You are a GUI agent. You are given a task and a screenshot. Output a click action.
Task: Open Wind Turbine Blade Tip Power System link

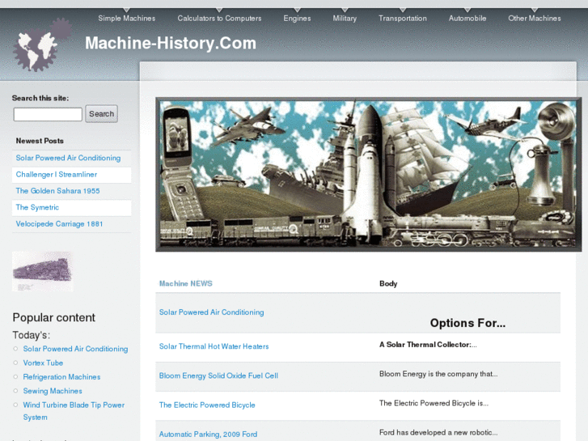(74, 411)
